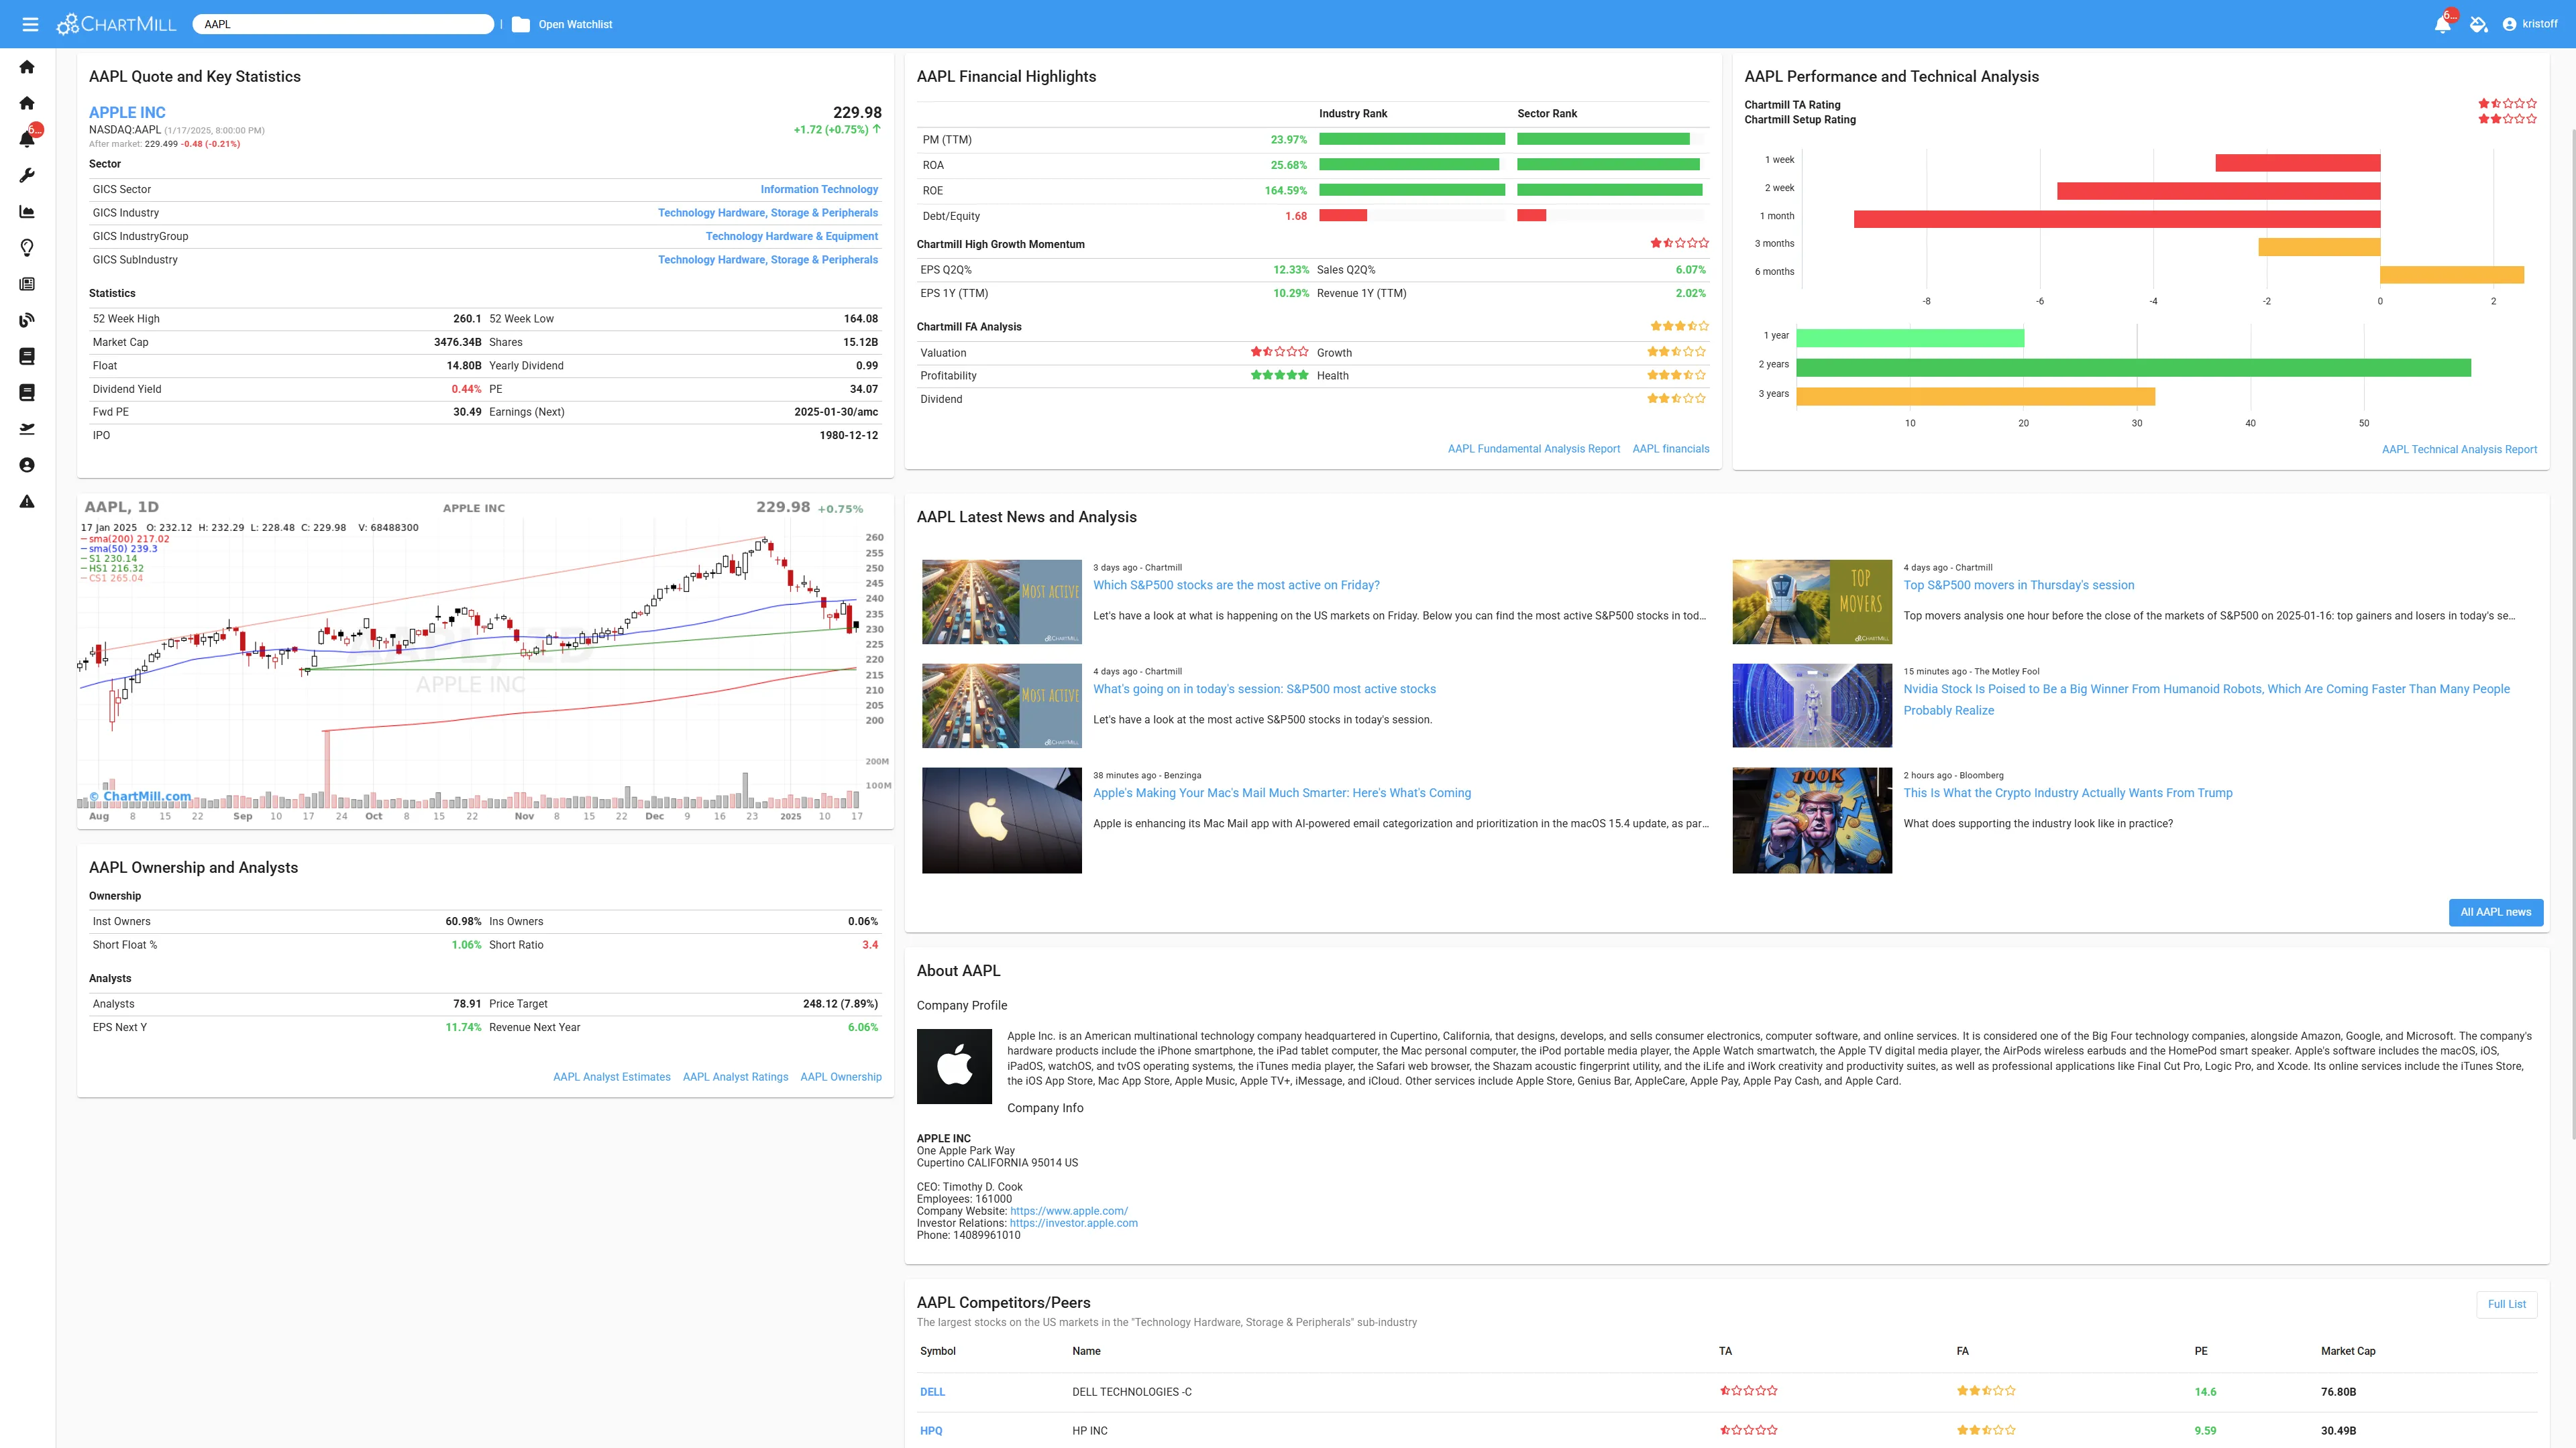Click the blog feed icon in sidebar
The width and height of the screenshot is (2576, 1448).
coord(27,320)
